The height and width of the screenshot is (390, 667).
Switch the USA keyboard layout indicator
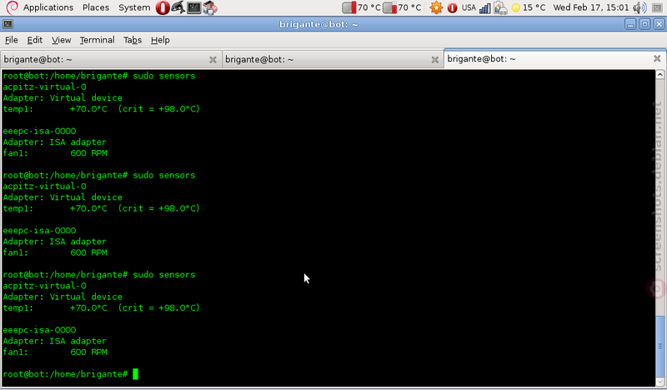pyautogui.click(x=469, y=7)
